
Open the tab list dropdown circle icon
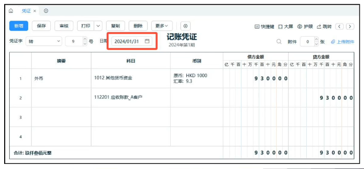pyautogui.click(x=46, y=11)
